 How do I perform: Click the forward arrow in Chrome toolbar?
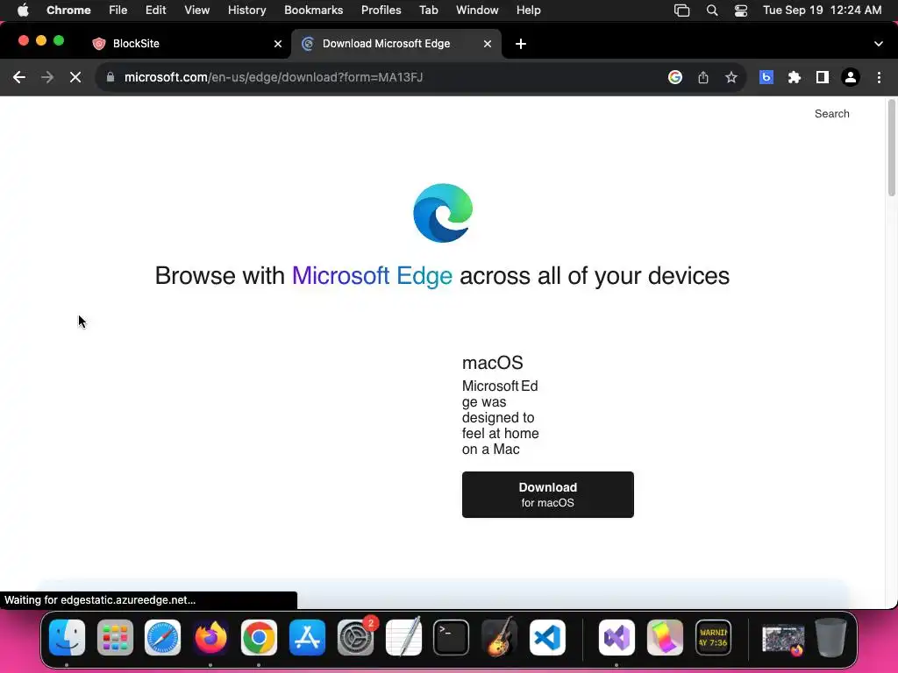47,77
